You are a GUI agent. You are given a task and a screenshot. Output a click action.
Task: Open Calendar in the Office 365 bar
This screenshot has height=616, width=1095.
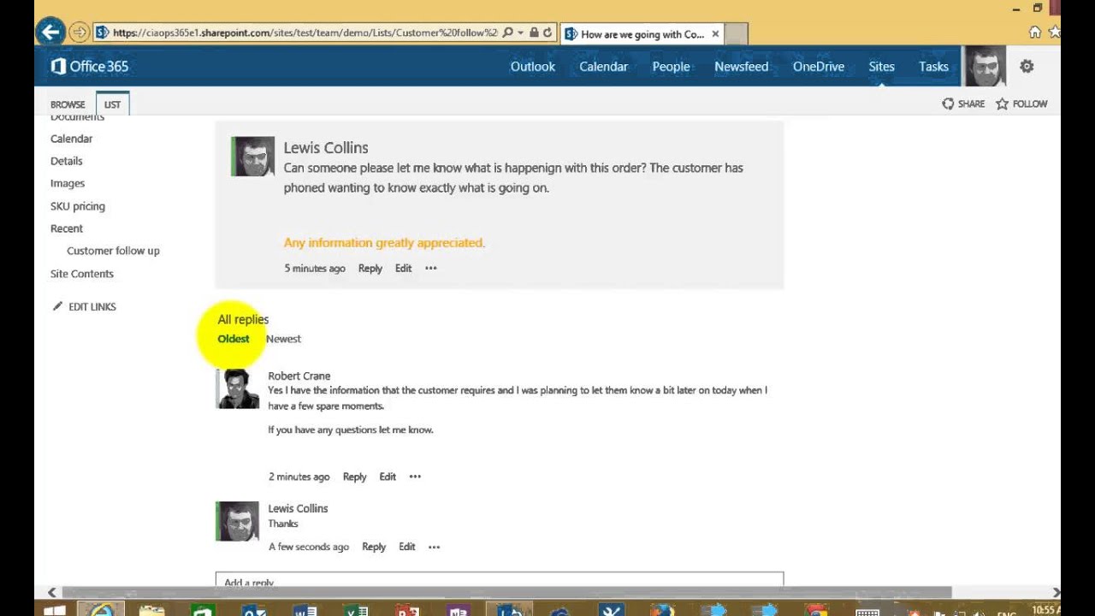pos(603,67)
